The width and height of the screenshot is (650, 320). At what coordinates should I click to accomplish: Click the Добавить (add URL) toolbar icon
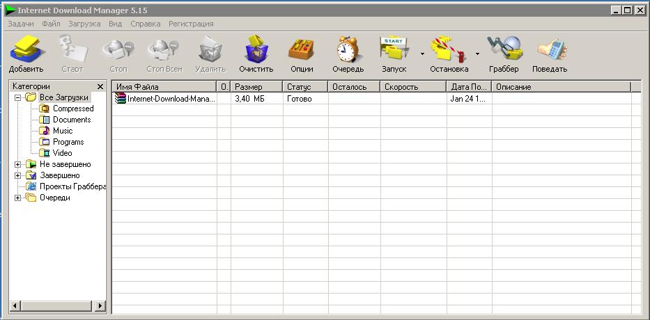point(26,49)
